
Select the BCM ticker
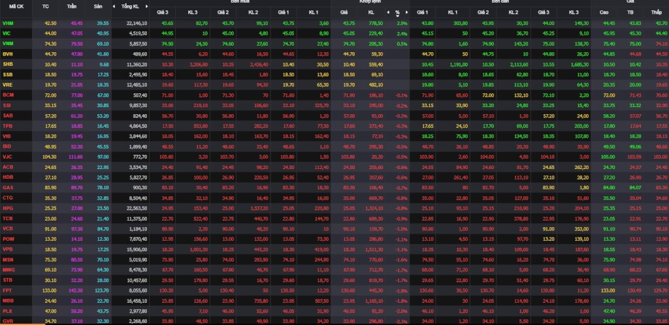[x=8, y=95]
